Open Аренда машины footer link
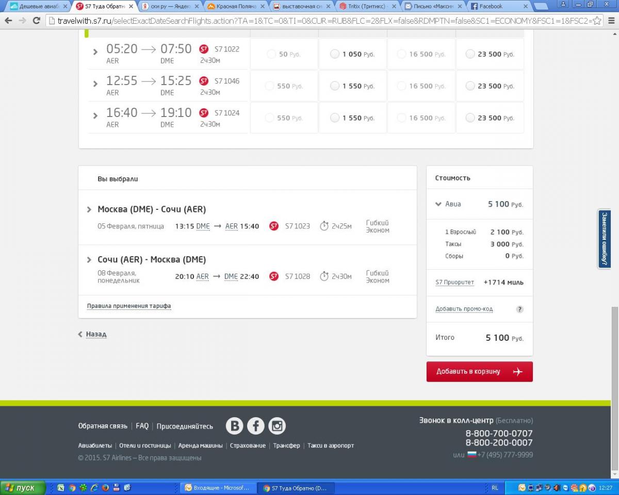 coord(201,445)
